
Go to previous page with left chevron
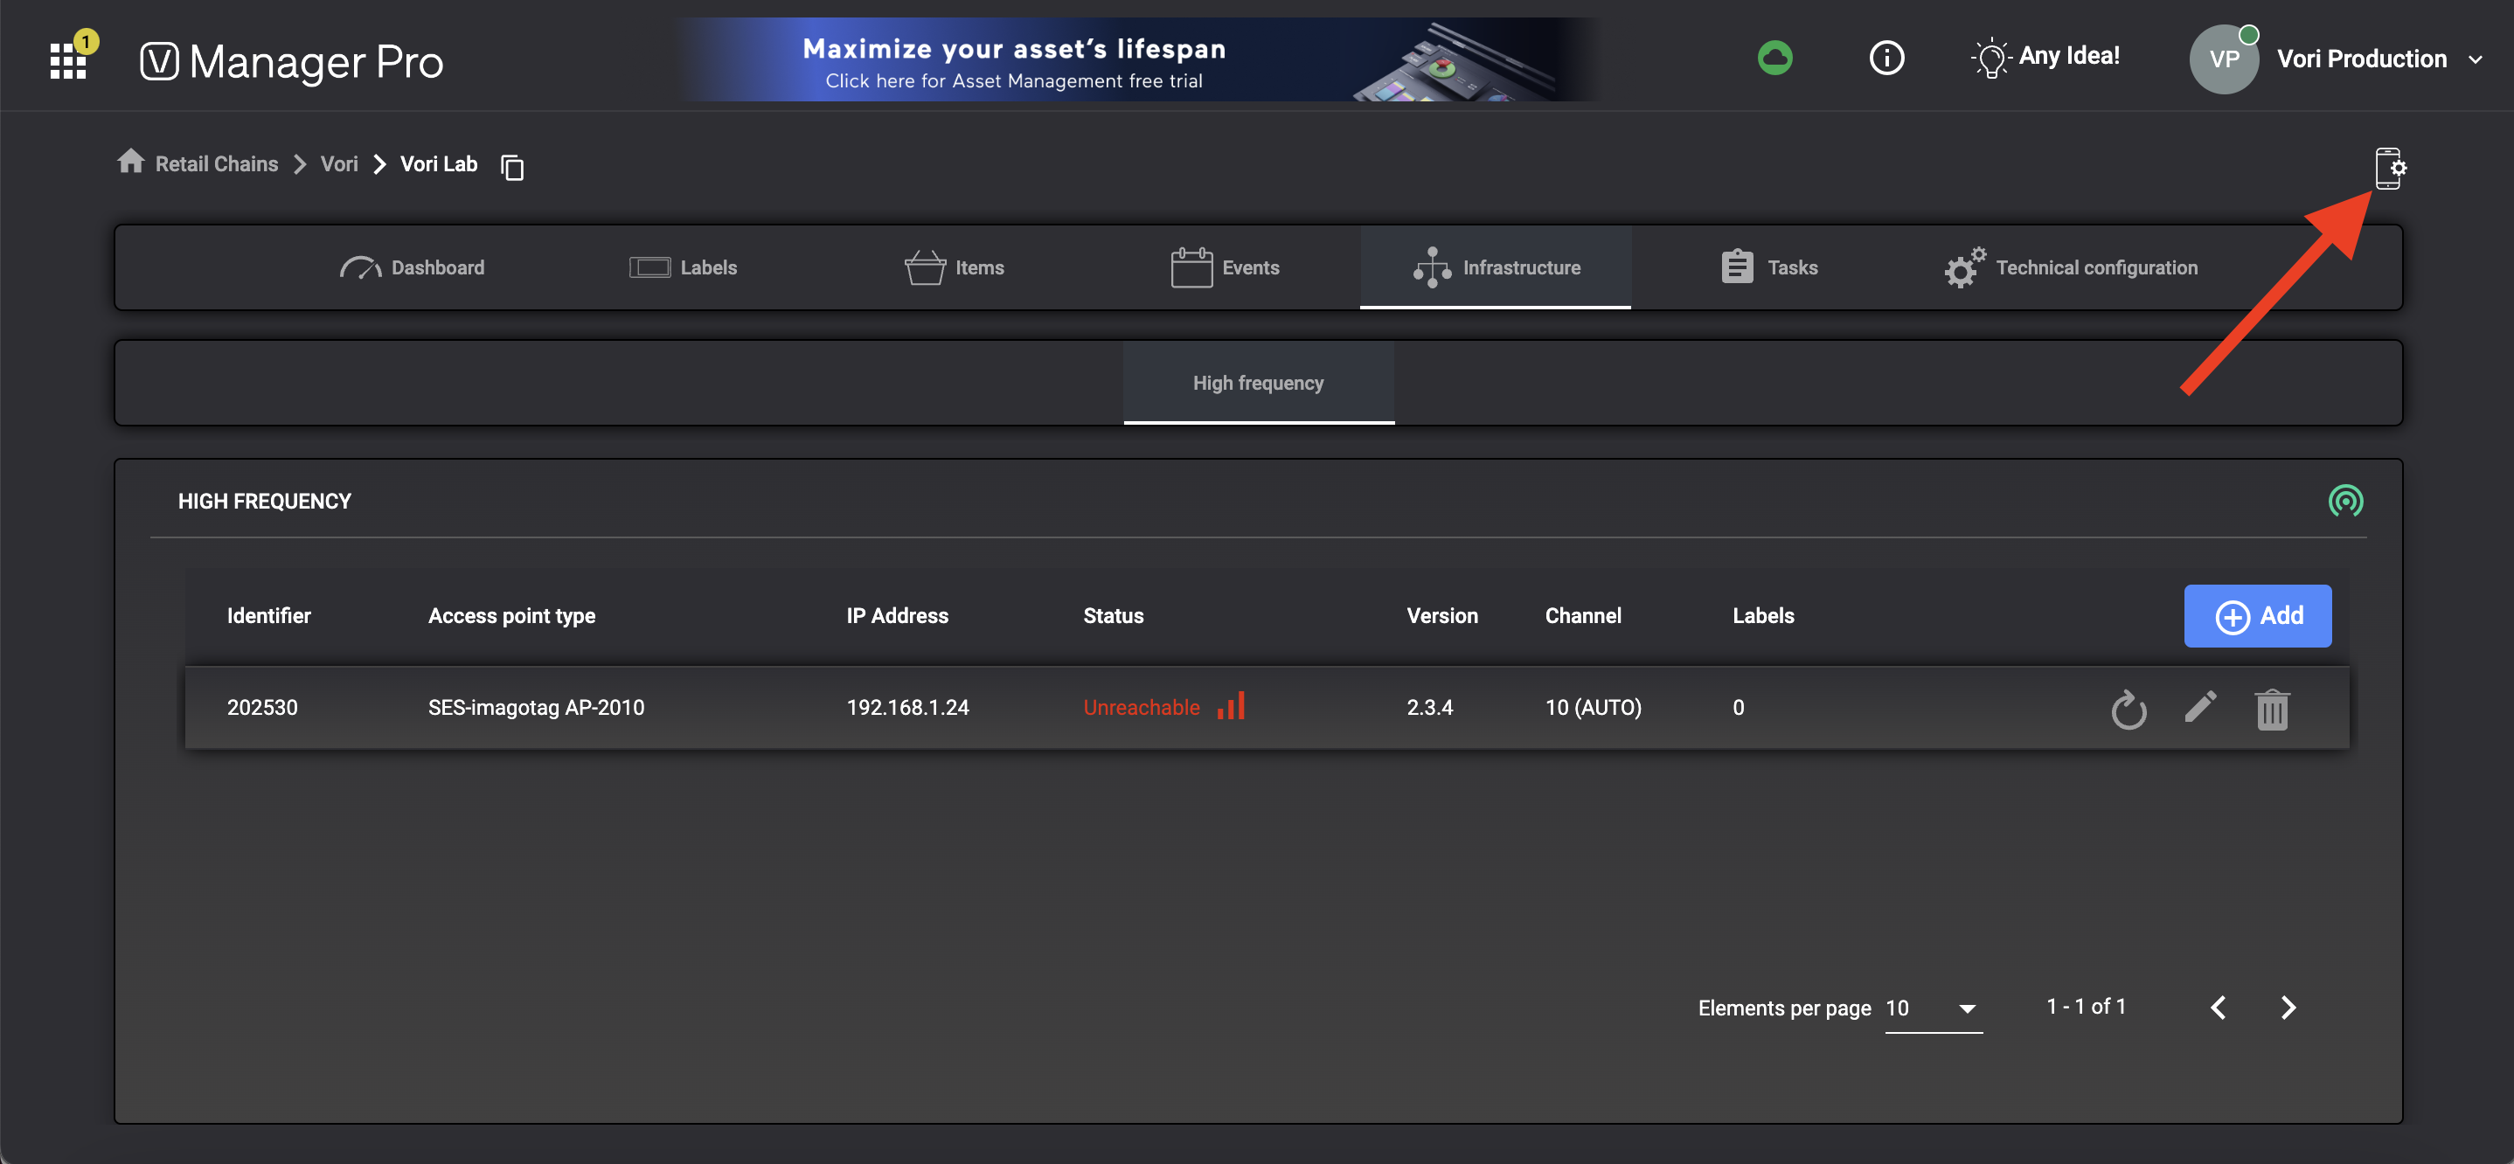tap(2219, 1007)
